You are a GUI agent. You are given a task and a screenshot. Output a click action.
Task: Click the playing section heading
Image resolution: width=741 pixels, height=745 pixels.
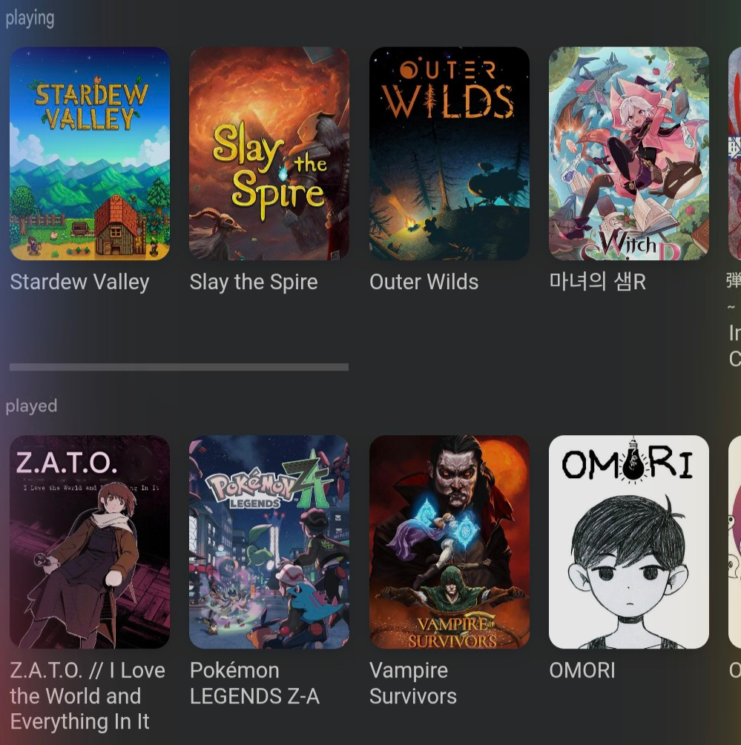click(30, 19)
